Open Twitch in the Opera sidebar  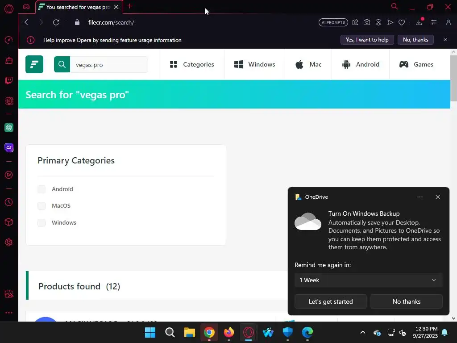click(x=9, y=80)
